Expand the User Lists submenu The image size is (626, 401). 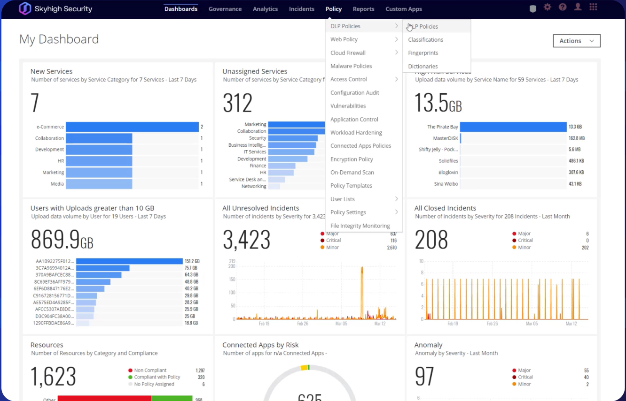click(342, 199)
